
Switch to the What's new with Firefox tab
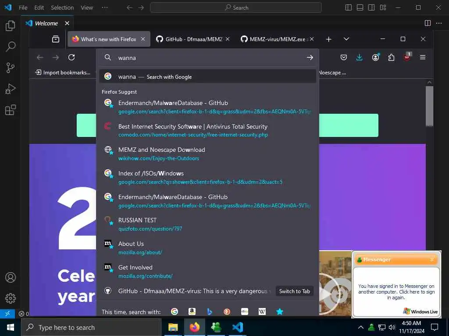pos(109,39)
